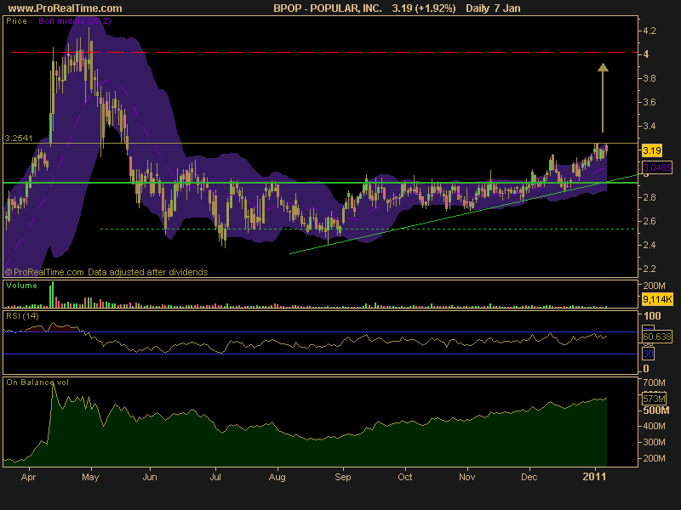Click the 200M OBV axis label
Image resolution: width=681 pixels, height=510 pixels.
654,458
